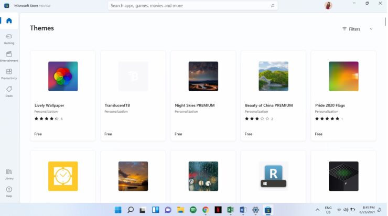388x216 pixels.
Task: Go to the Gaming section
Action: pyautogui.click(x=9, y=38)
